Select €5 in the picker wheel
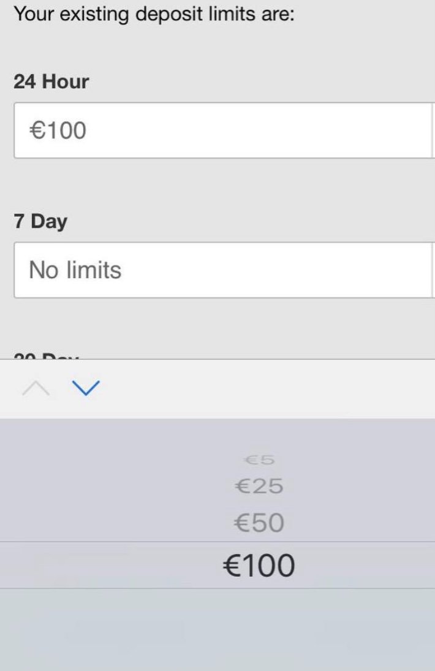Viewport: 435px width, 671px height. tap(259, 460)
